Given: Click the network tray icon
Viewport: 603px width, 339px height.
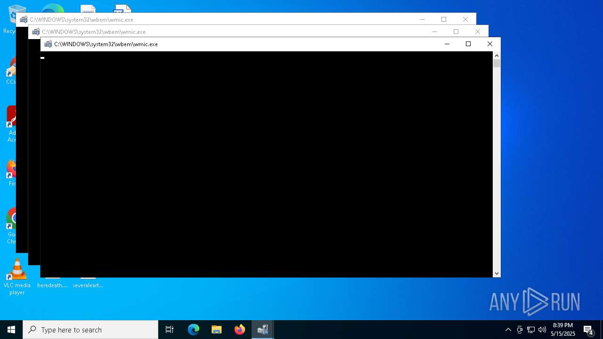Looking at the screenshot, I should click(x=531, y=330).
